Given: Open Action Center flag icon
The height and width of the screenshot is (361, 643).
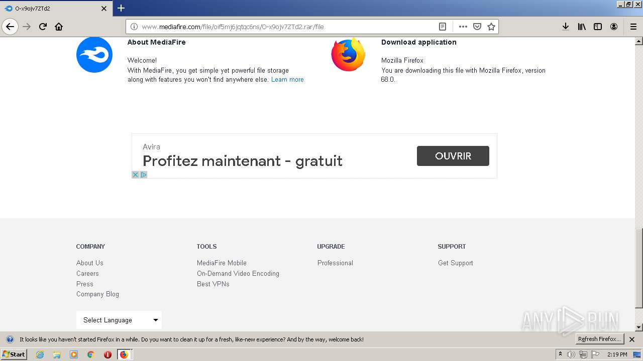Looking at the screenshot, I should (595, 354).
